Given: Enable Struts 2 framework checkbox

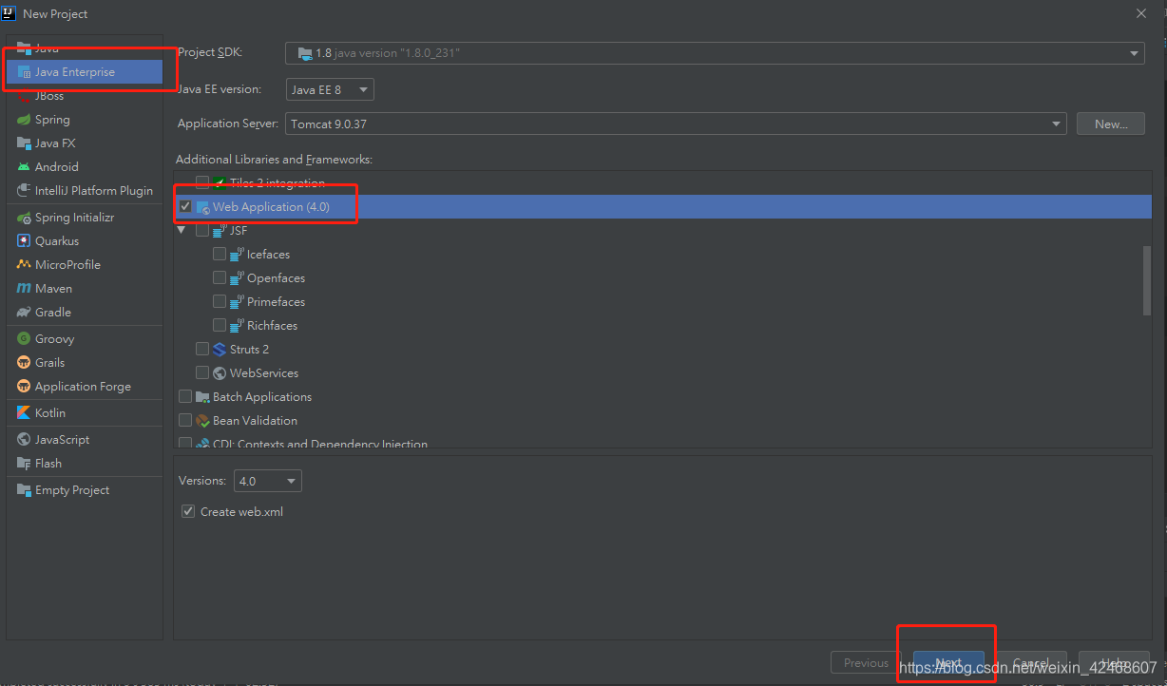Looking at the screenshot, I should (x=202, y=350).
